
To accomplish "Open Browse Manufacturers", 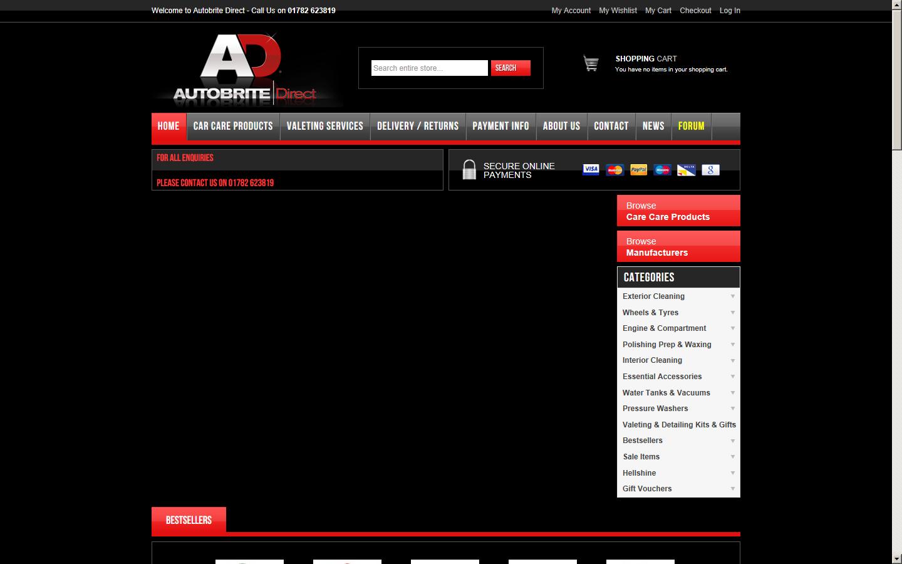I will (678, 246).
